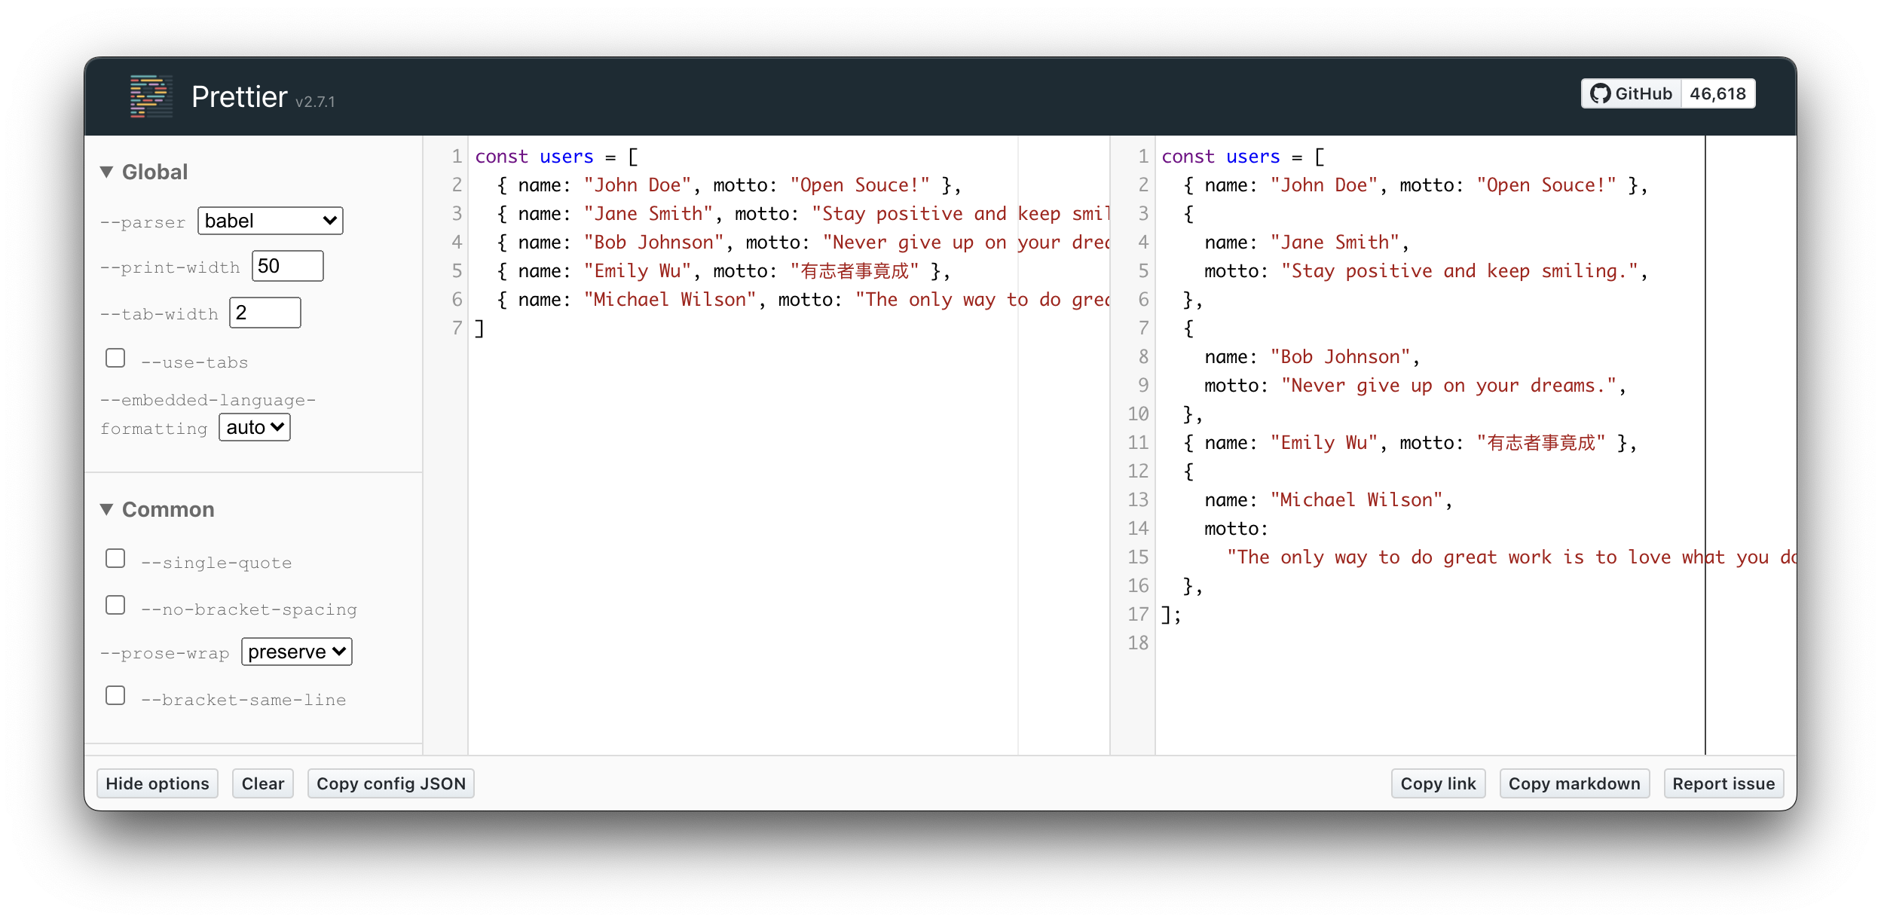Open the embedded-language-formatting auto dropdown
Screen dimensions: 1881x922
(x=255, y=427)
